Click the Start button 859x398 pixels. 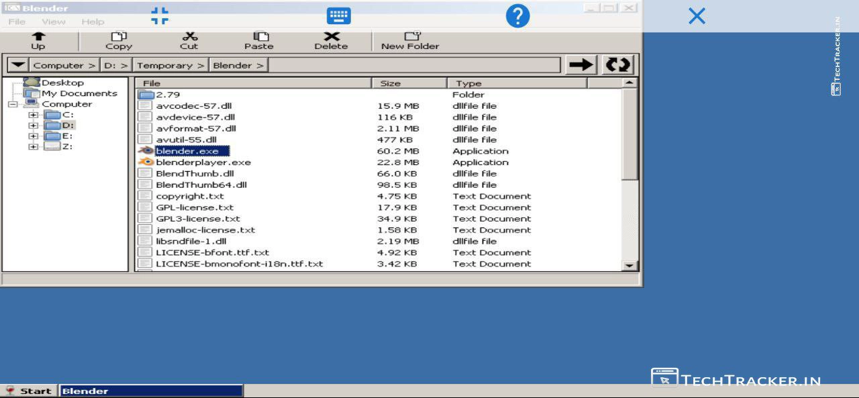click(28, 391)
